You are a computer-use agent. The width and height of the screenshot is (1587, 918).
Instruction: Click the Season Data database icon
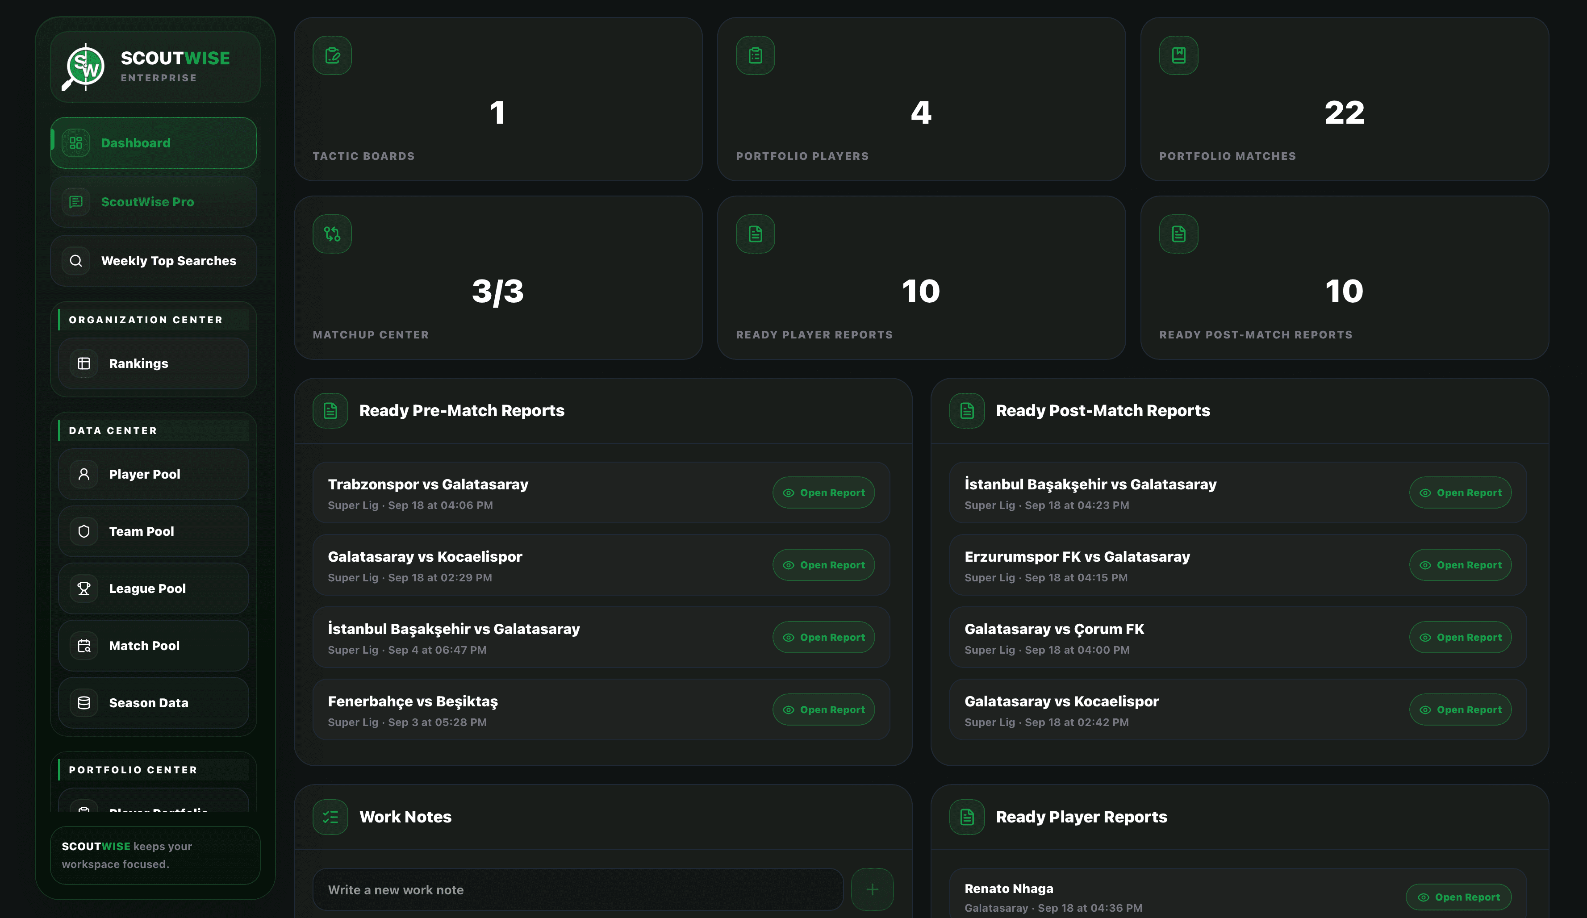pyautogui.click(x=84, y=703)
